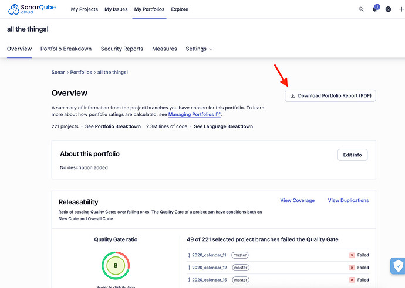Viewport: 405px width, 288px height.
Task: Click the plus create icon
Action: 400,9
